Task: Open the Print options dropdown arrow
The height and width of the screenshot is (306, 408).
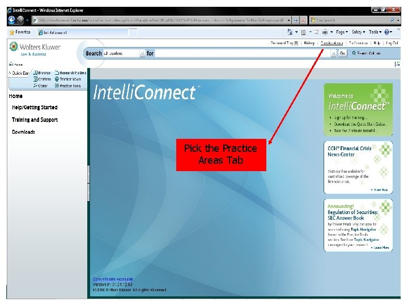Action: (331, 32)
